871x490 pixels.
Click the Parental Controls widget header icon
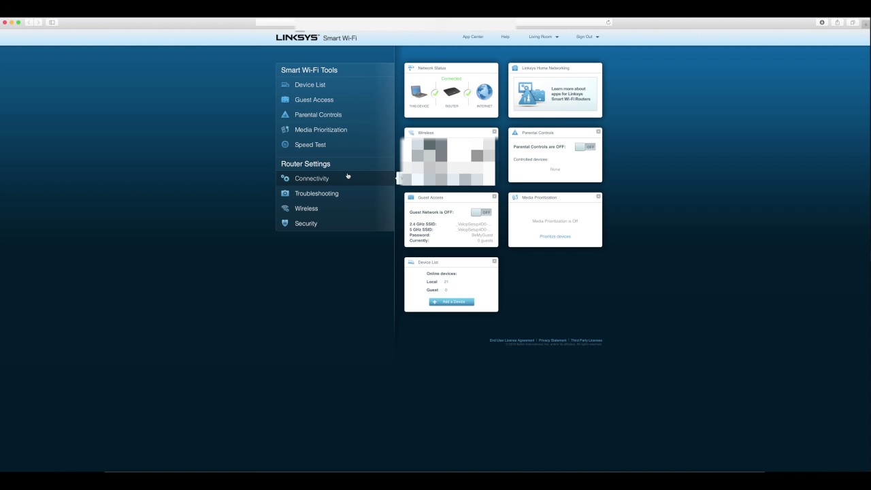[515, 133]
